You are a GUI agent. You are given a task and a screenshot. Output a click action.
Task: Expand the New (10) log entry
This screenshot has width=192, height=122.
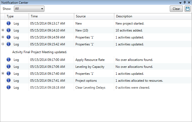[3, 30]
